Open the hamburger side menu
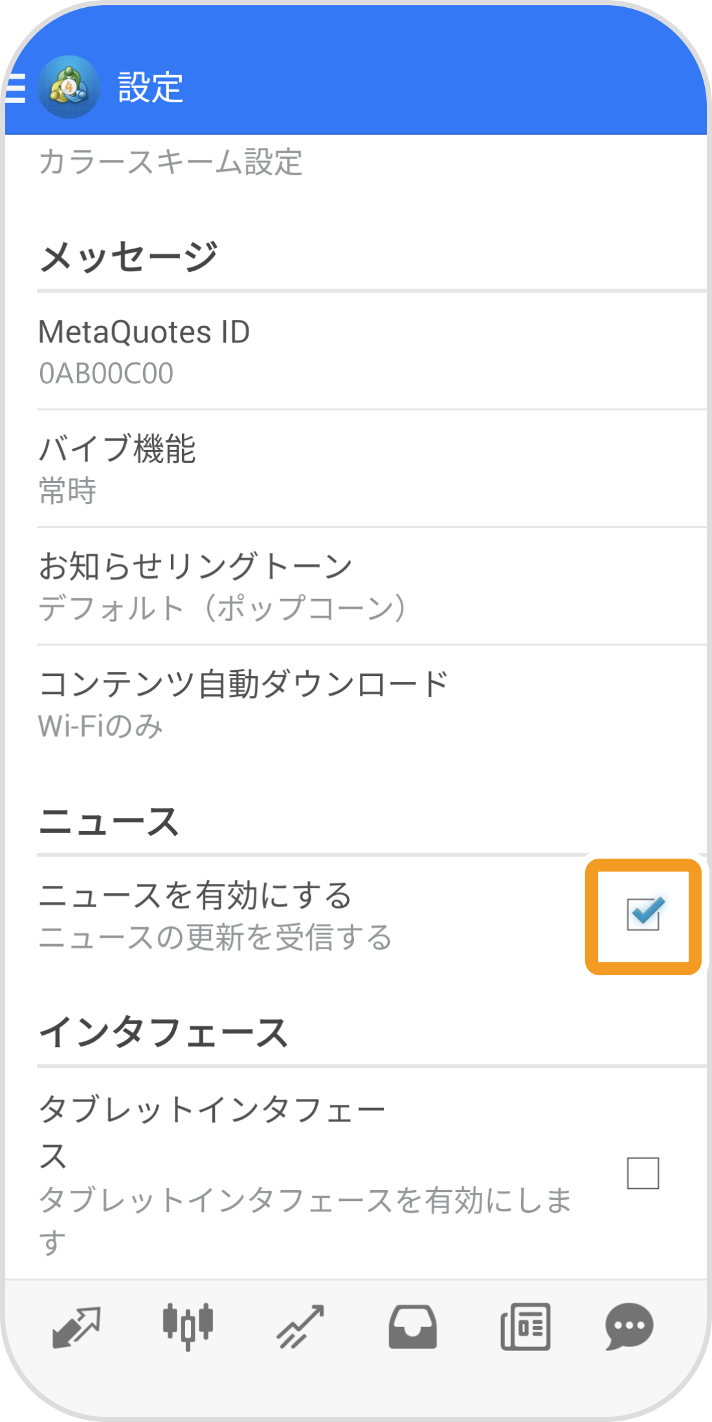 (16, 87)
